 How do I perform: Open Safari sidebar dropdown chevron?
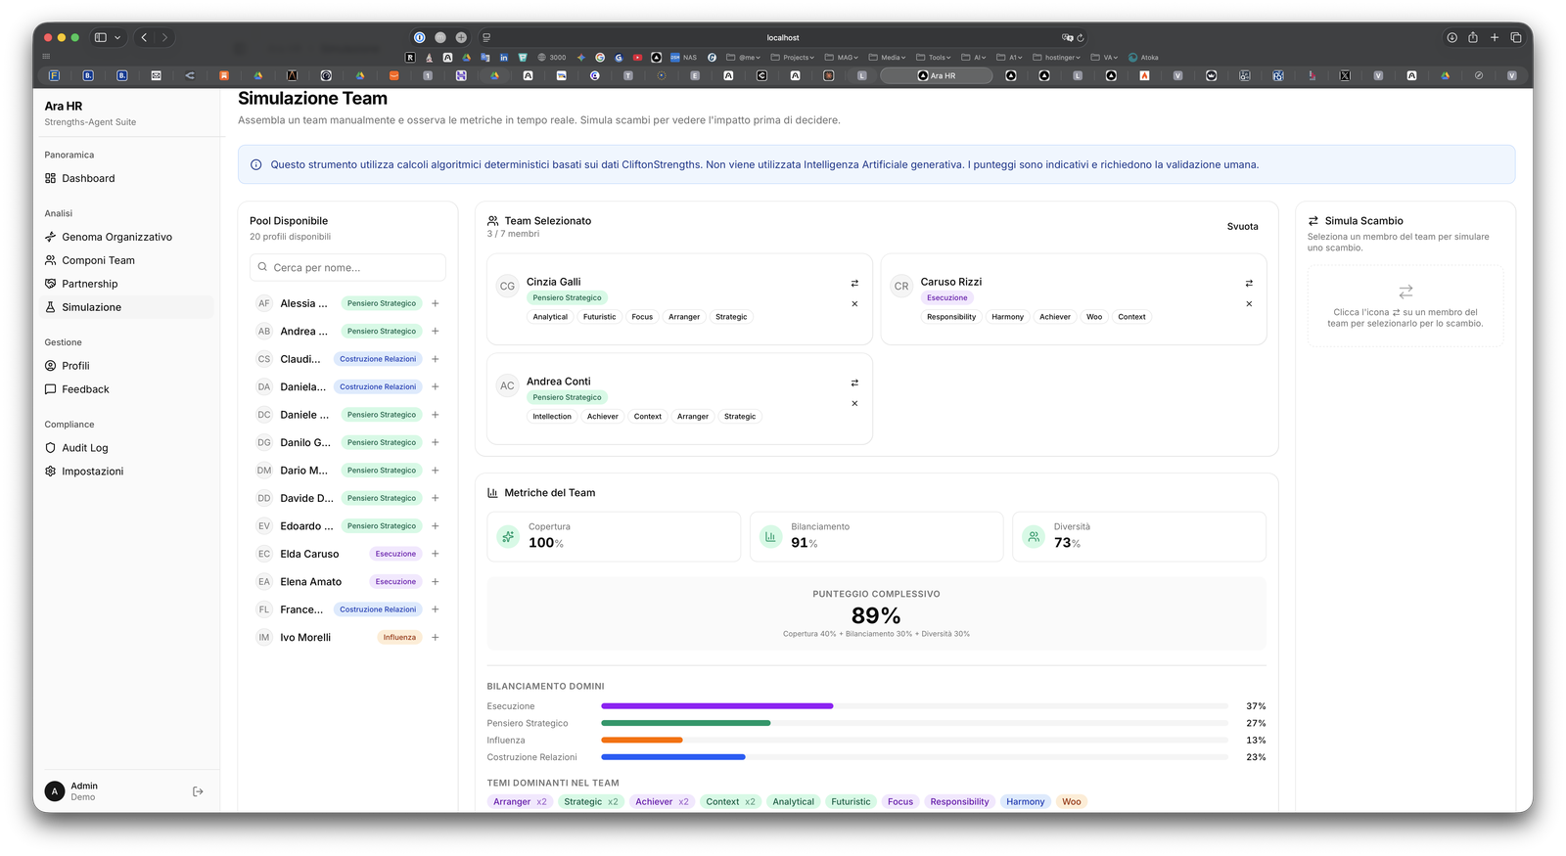[x=117, y=37]
